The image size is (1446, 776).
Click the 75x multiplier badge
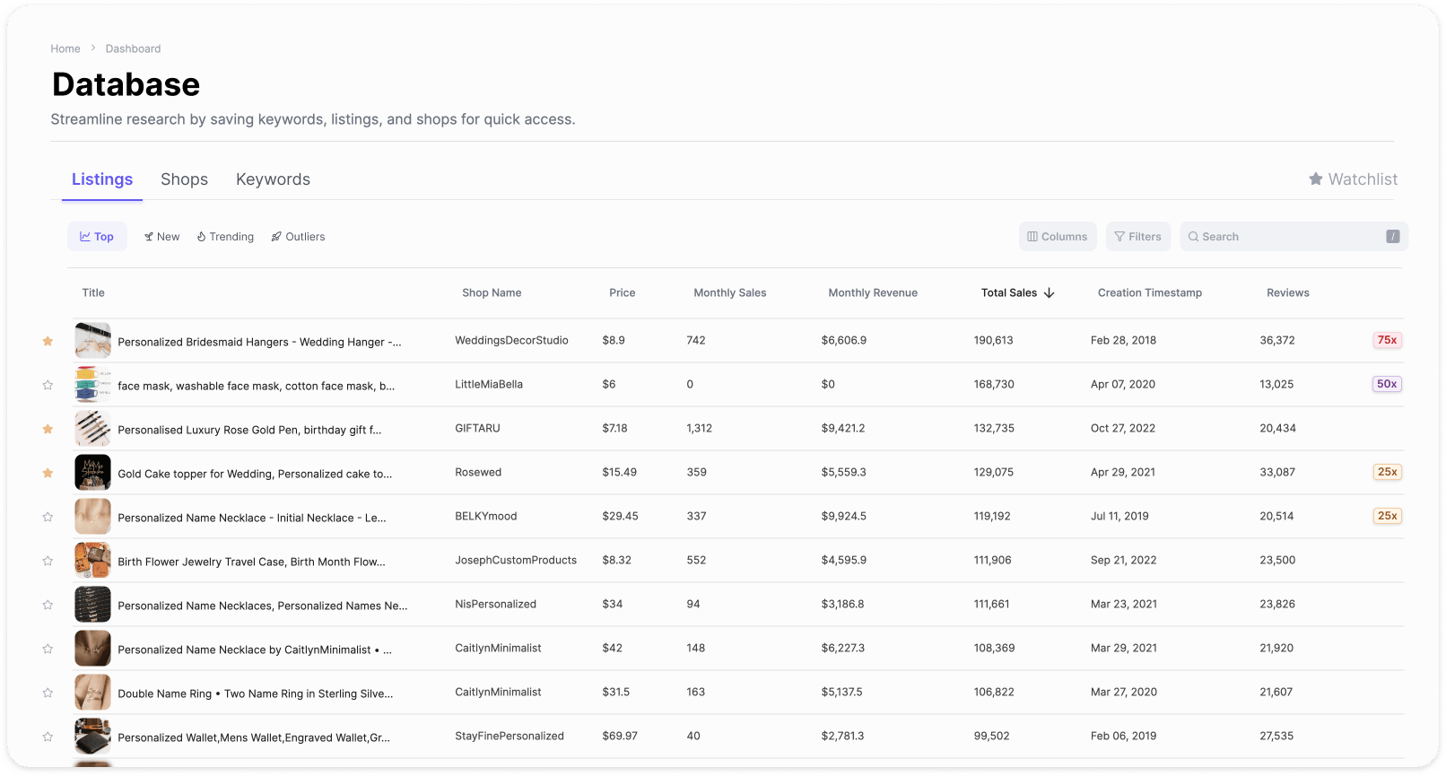1388,340
